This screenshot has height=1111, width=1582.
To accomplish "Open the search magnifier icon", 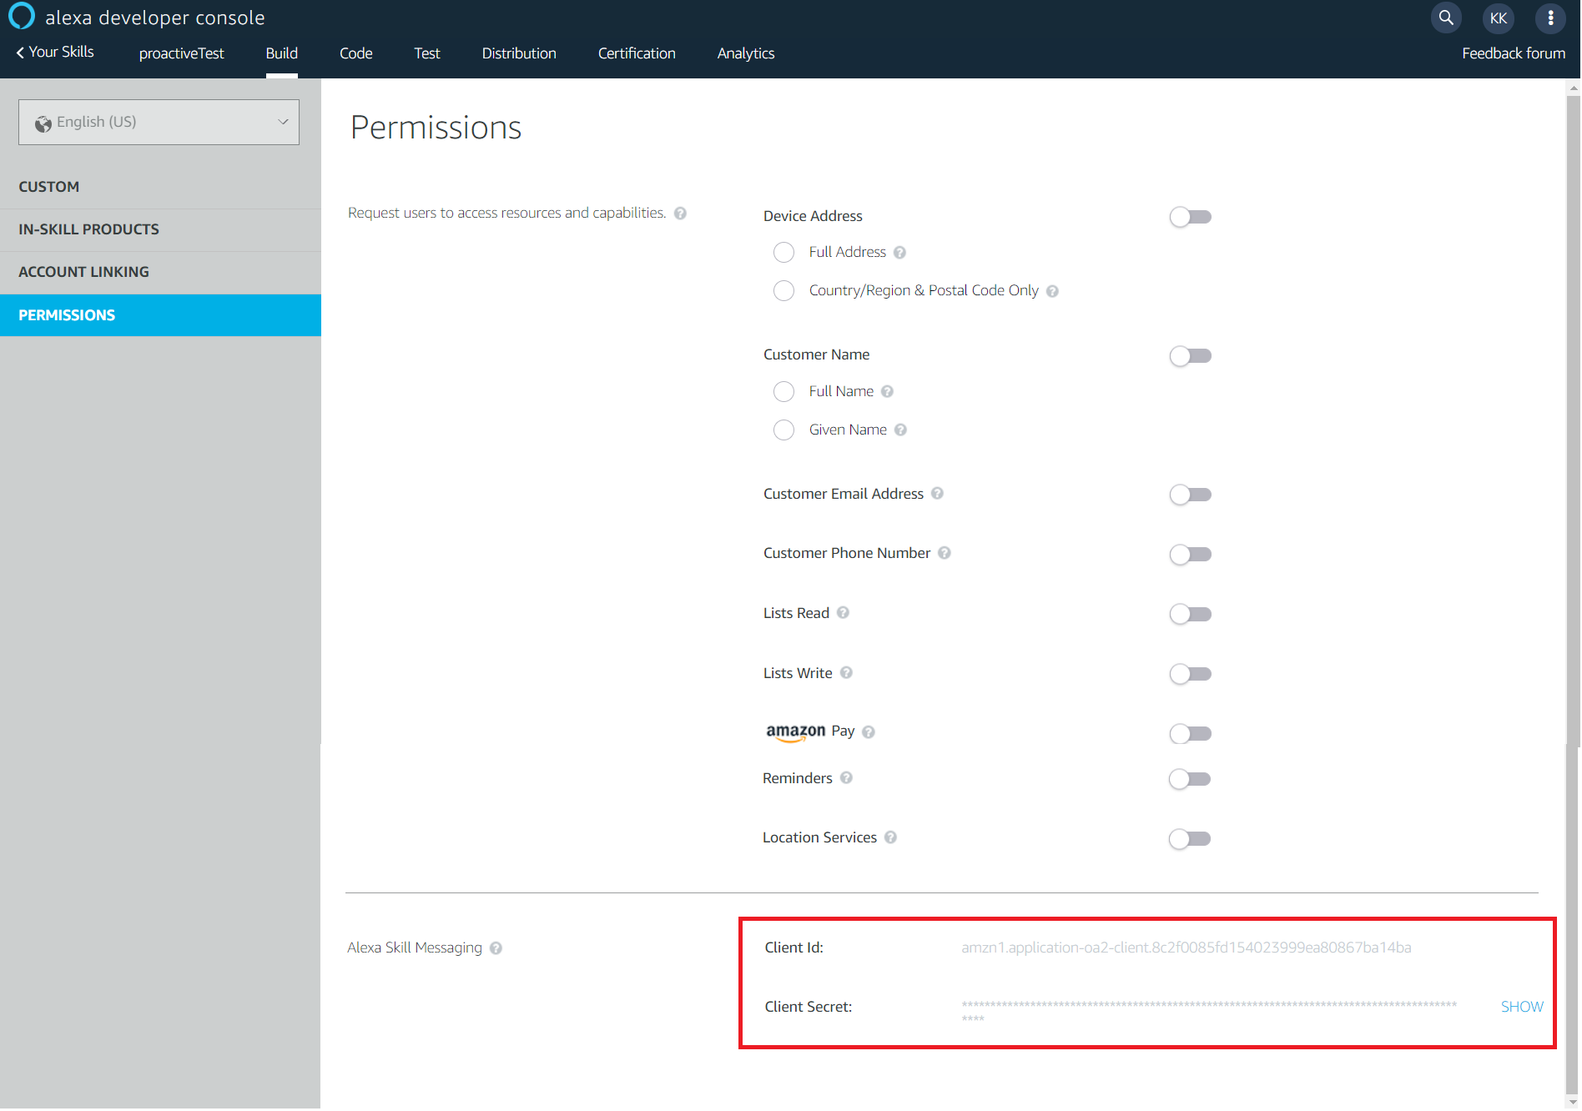I will 1446,18.
